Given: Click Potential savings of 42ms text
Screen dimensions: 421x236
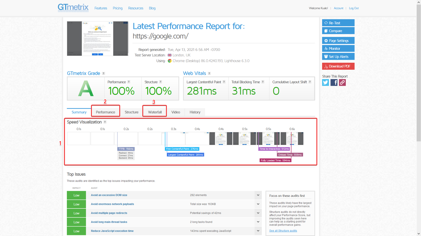Looking at the screenshot, I should coord(206,213).
